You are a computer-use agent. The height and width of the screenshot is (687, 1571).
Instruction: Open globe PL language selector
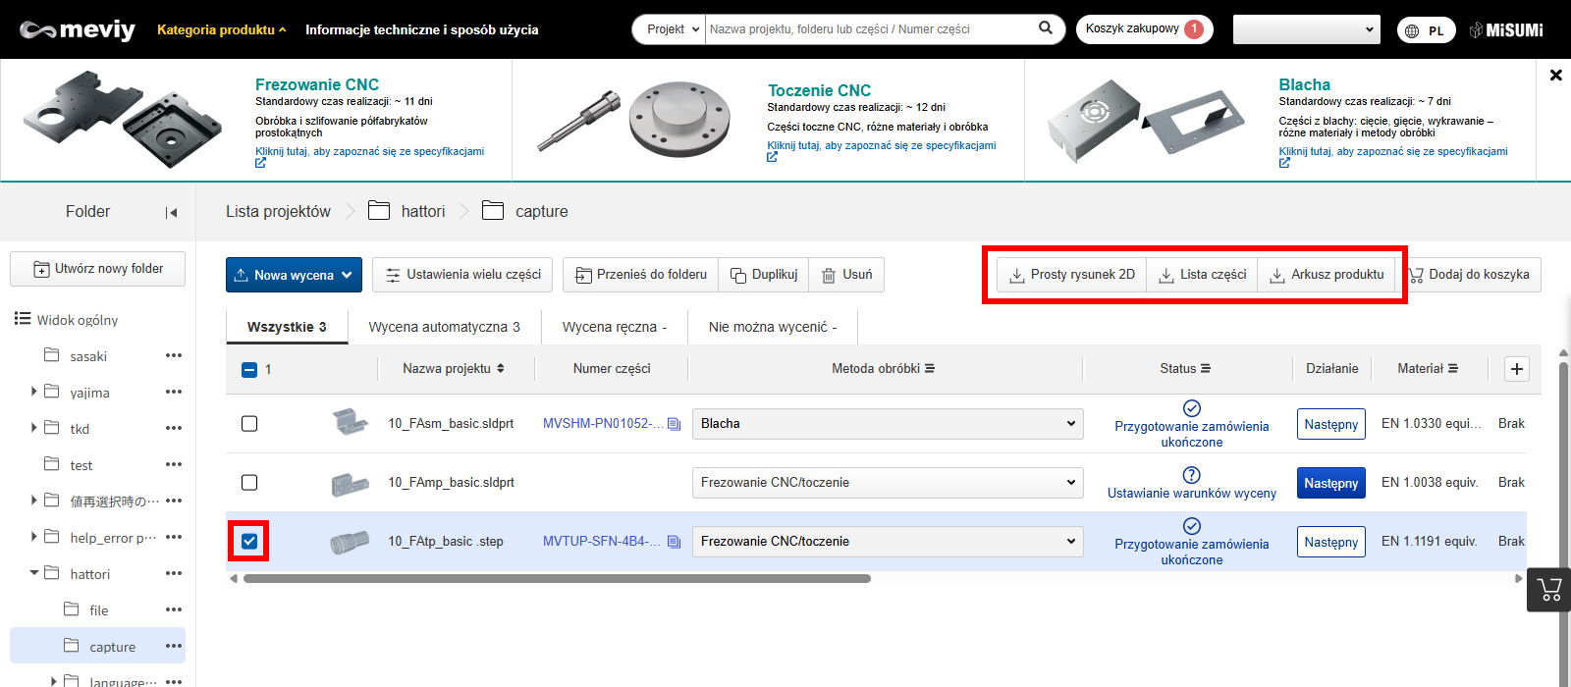click(x=1426, y=30)
